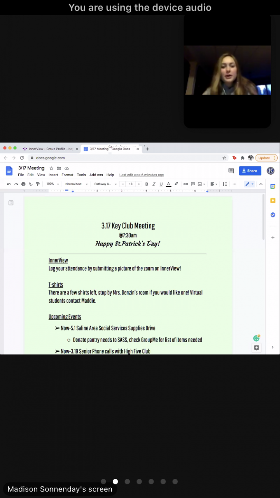This screenshot has width=280, height=498.
Task: Open the Google Tasks side panel icon
Action: point(273,215)
